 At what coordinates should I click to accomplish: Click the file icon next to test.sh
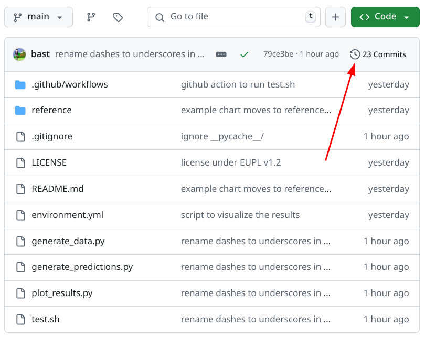(x=20, y=319)
